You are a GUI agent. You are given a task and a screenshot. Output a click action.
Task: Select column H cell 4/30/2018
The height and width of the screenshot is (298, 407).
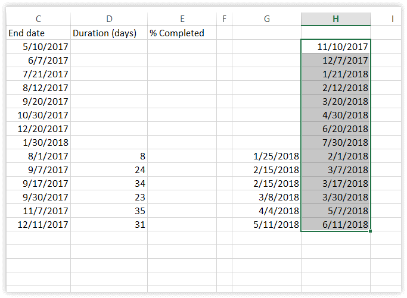coord(335,115)
